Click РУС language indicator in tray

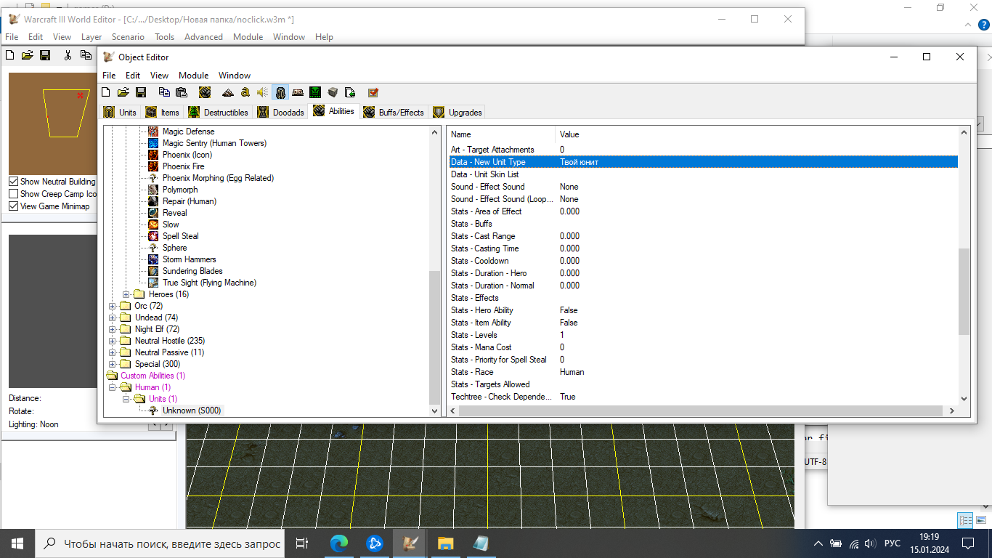[893, 543]
